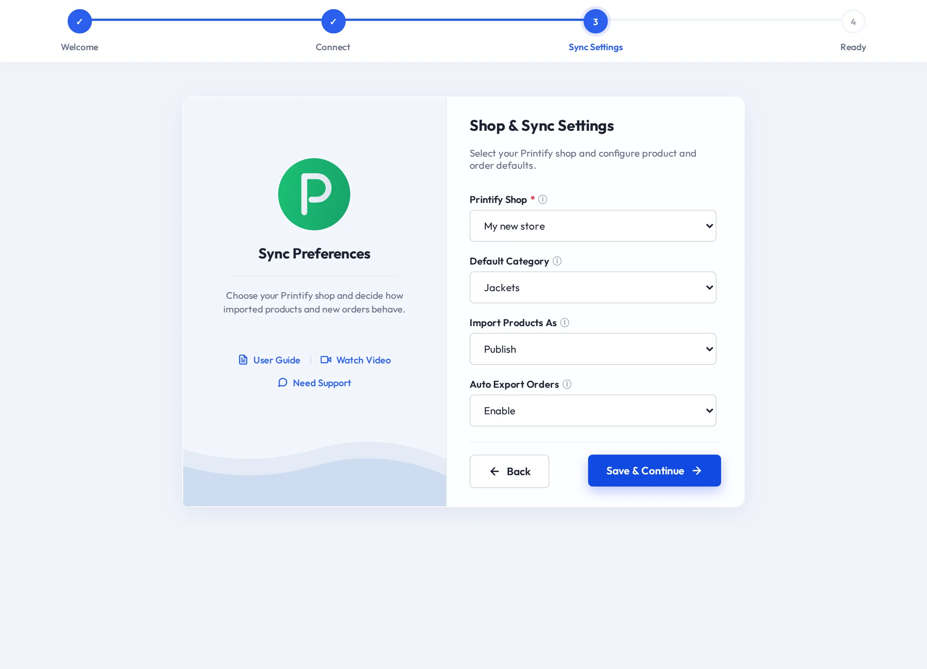This screenshot has height=669, width=927.
Task: Open the Default Category dropdown
Action: point(593,287)
